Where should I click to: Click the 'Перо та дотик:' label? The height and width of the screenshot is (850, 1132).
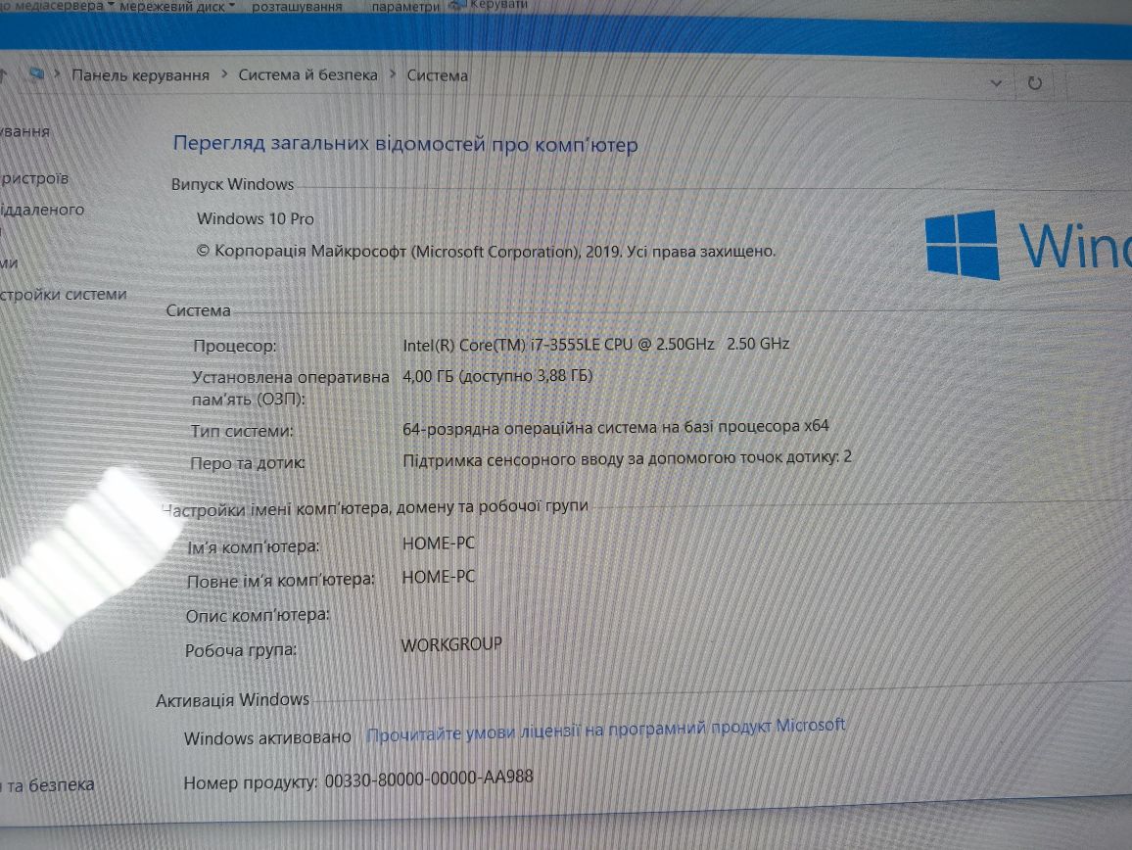coord(247,463)
